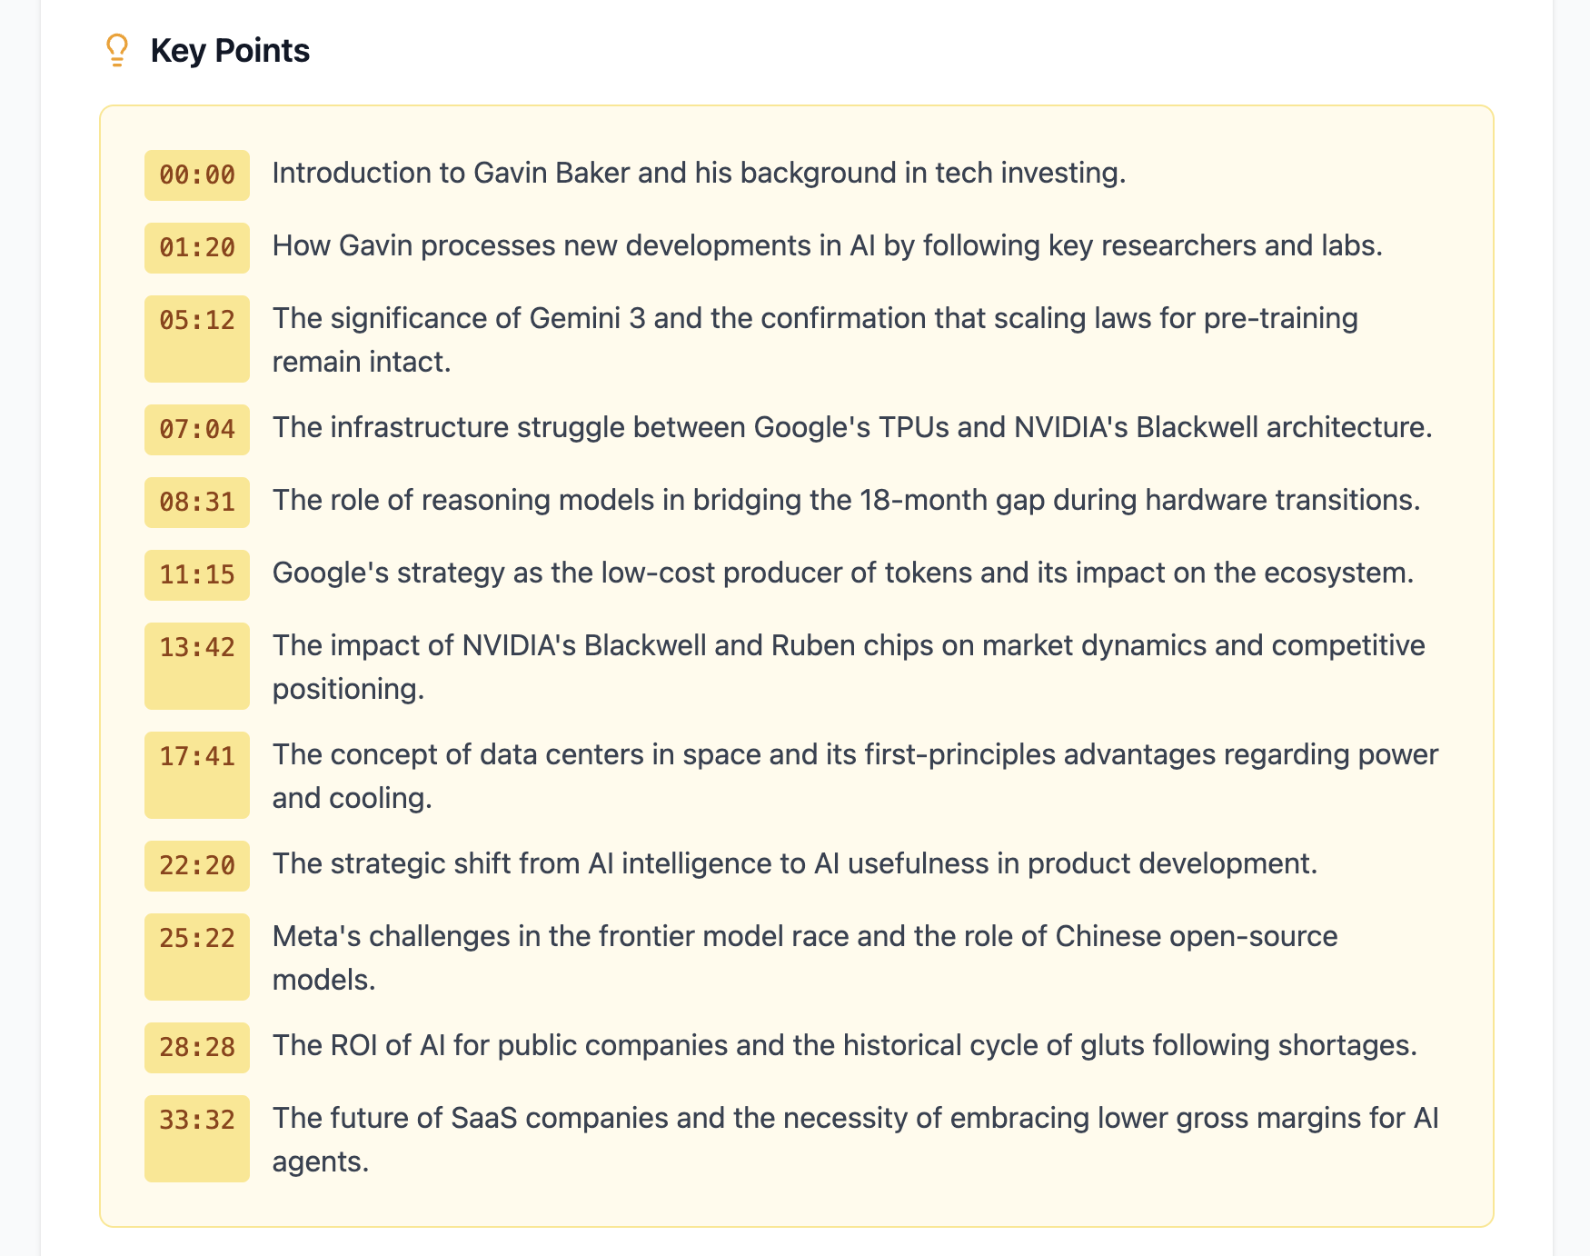Click the lightbulb icon beside Key Points
The width and height of the screenshot is (1590, 1256).
(x=115, y=51)
